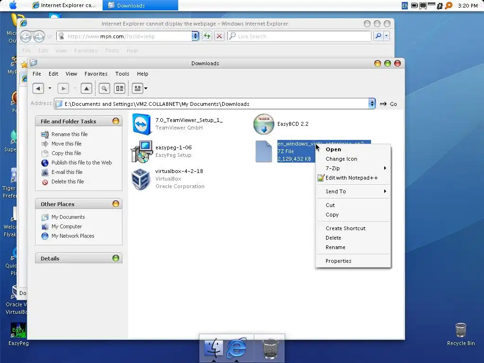The height and width of the screenshot is (363, 484).
Task: Toggle the Folders pane button
Action: pos(120,88)
